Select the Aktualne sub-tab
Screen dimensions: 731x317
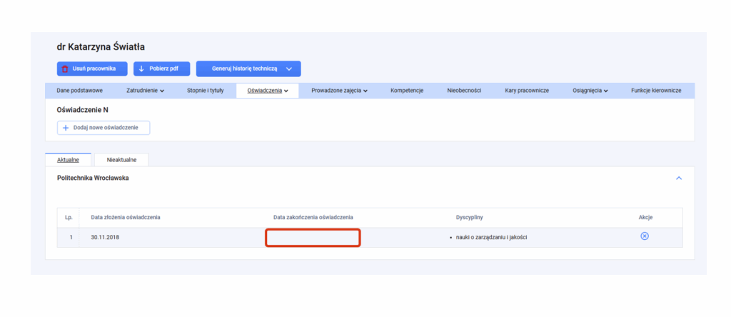point(68,160)
